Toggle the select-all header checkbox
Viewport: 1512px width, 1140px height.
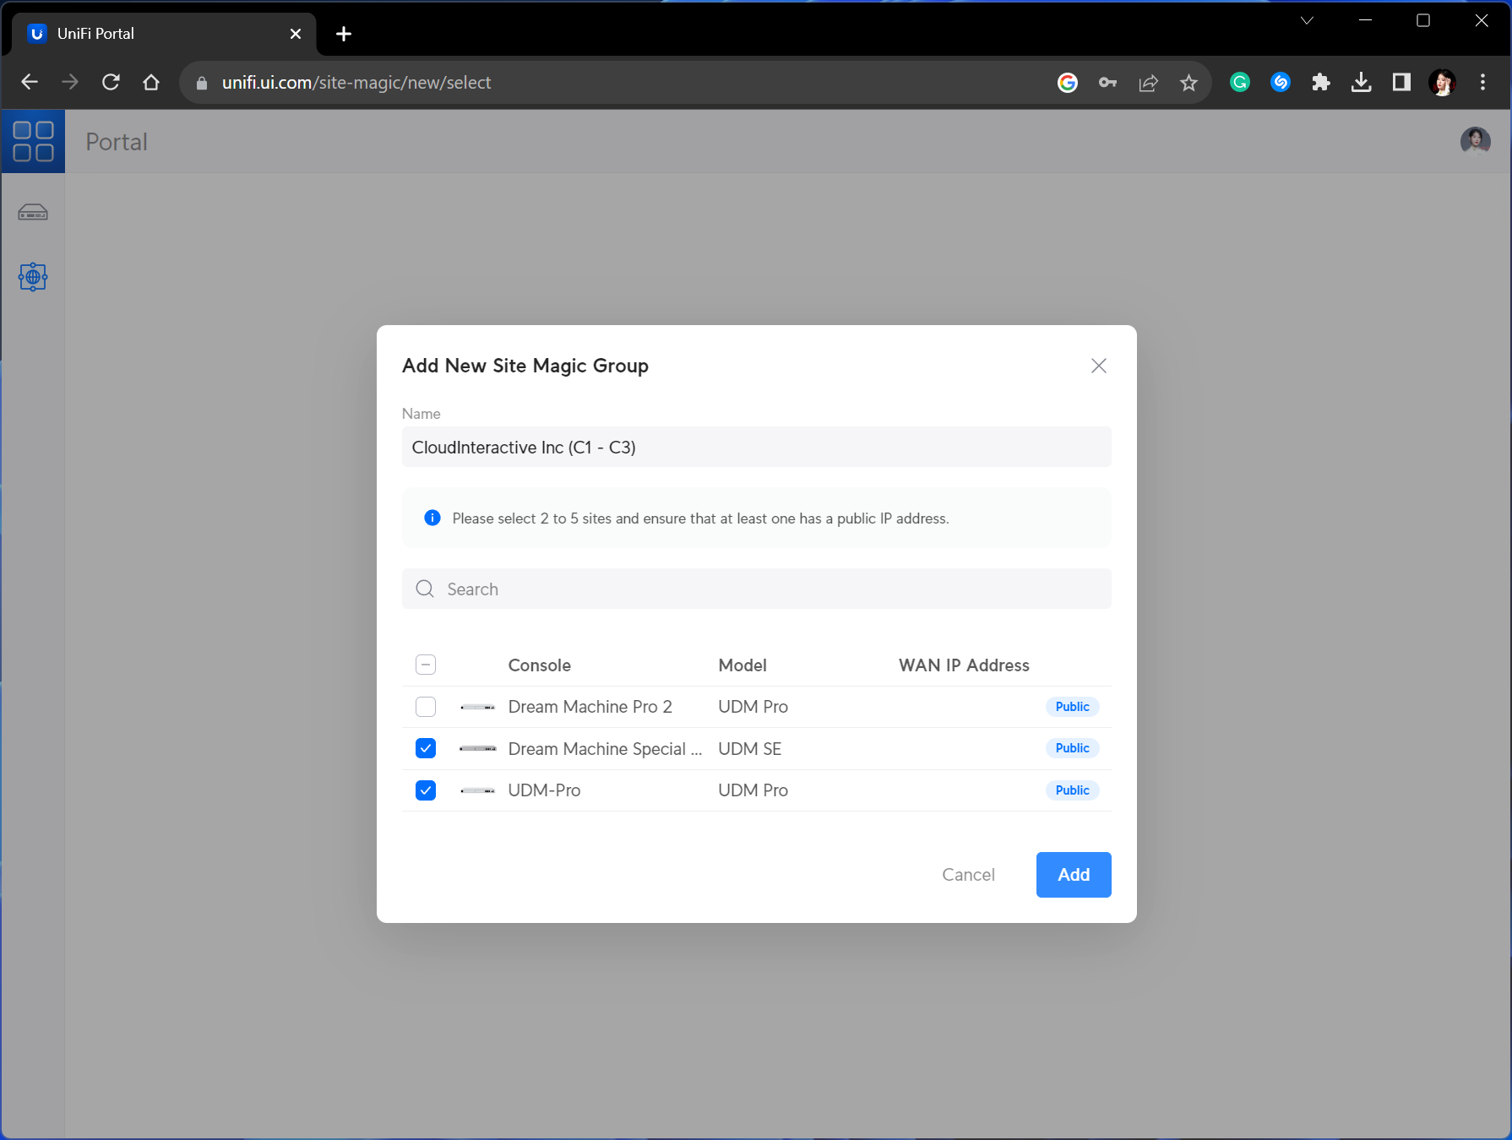click(x=426, y=665)
